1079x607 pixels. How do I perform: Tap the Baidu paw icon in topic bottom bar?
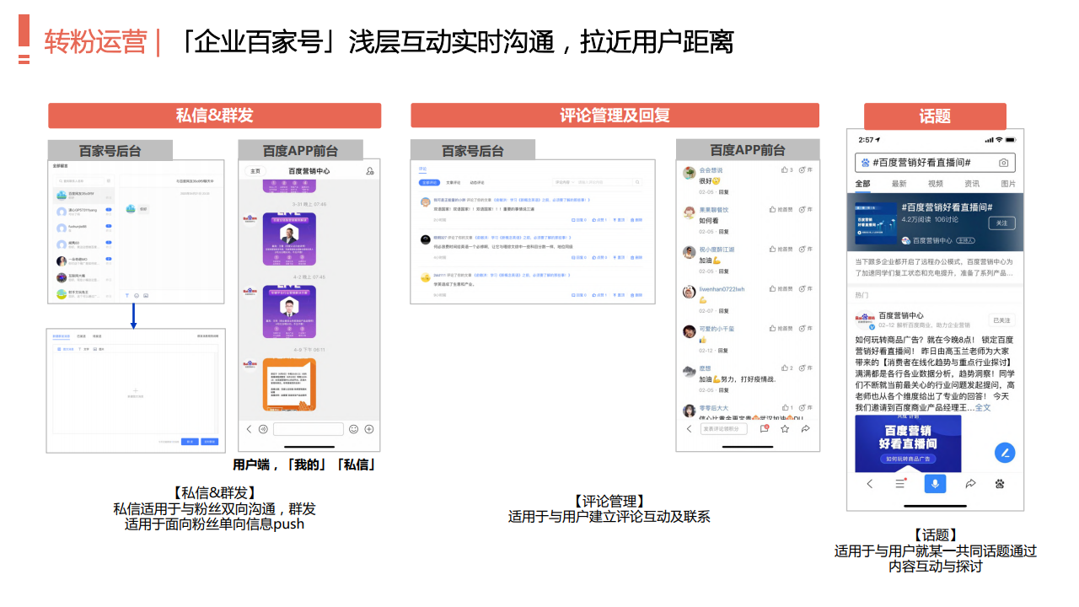[x=1000, y=484]
